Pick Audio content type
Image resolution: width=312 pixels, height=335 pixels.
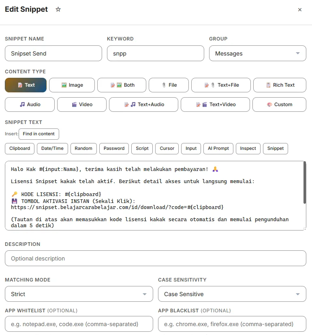(30, 105)
